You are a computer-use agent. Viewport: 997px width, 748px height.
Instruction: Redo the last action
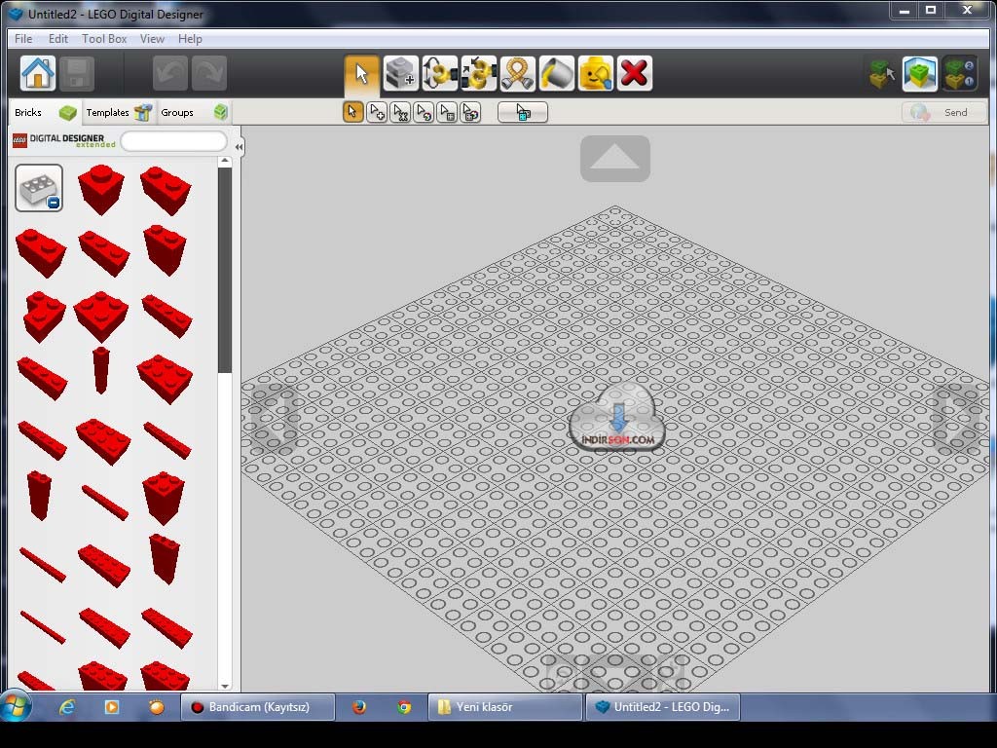pos(209,73)
